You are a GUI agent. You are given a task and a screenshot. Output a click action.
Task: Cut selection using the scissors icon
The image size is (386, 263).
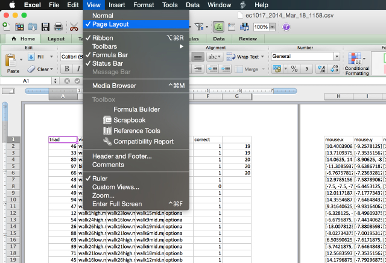tap(74, 27)
